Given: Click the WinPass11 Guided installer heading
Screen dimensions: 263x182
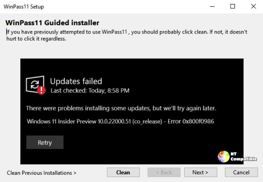Looking at the screenshot, I should coord(52,23).
